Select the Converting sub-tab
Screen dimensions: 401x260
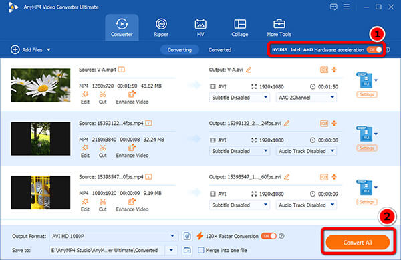[x=180, y=50]
